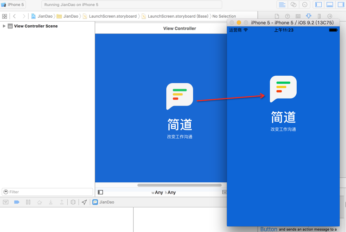This screenshot has height=232, width=346.
Task: Click the Step Into button
Action: 50,202
